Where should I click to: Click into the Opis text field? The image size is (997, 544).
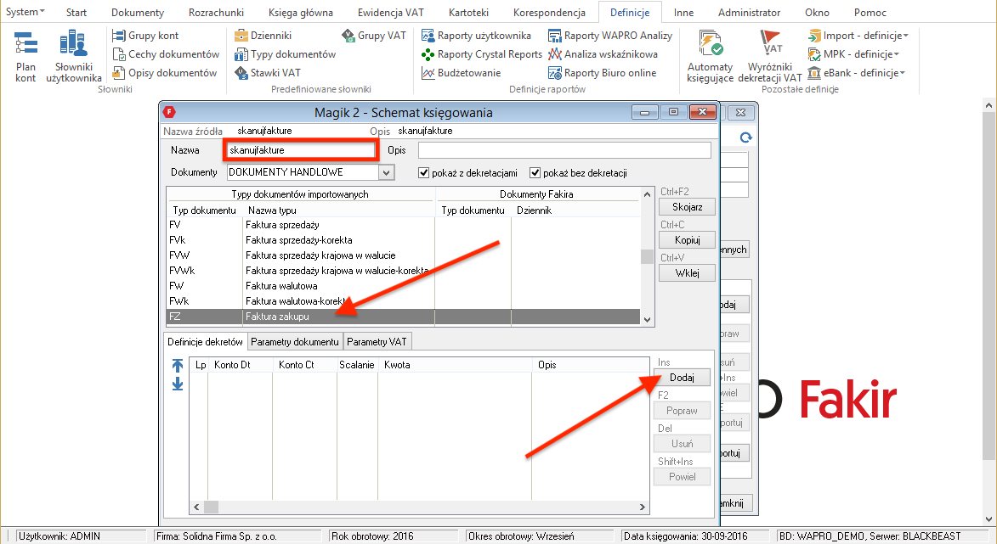click(x=564, y=150)
